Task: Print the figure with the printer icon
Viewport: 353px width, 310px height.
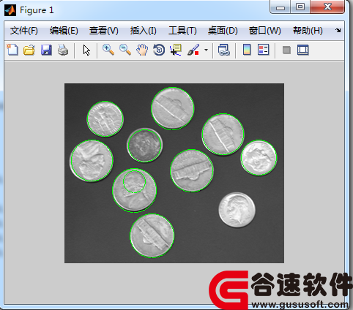Action: click(x=63, y=50)
